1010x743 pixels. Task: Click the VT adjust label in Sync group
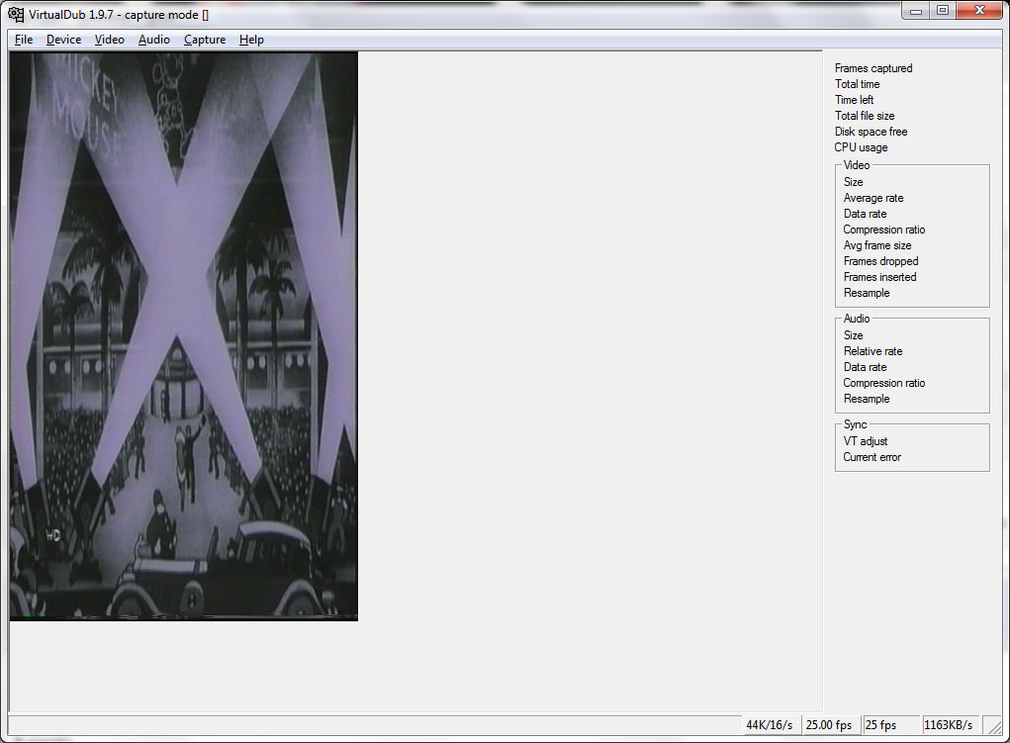coord(865,441)
